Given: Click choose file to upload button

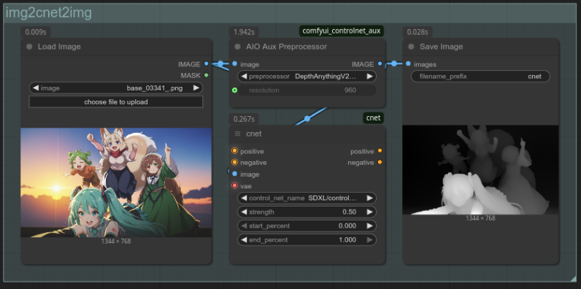Looking at the screenshot, I should [x=116, y=102].
